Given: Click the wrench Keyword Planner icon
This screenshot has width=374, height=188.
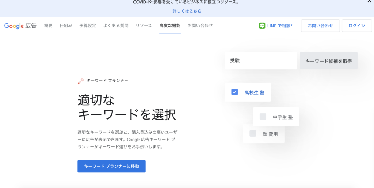Looking at the screenshot, I should click(x=81, y=81).
